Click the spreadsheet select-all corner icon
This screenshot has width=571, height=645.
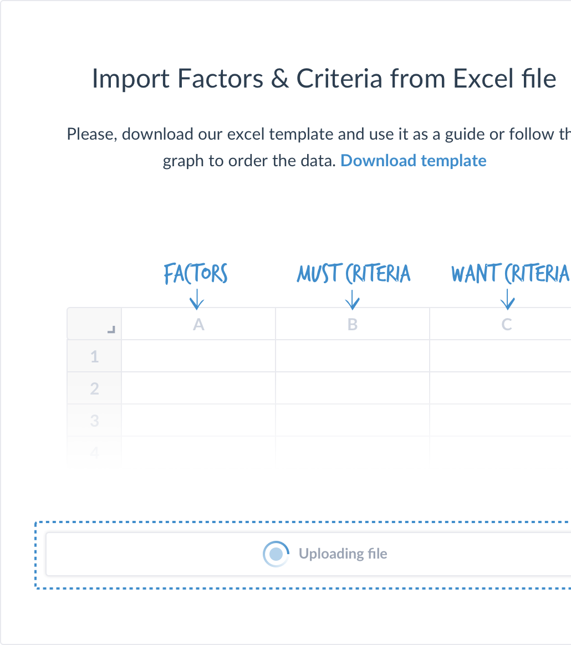(x=111, y=330)
